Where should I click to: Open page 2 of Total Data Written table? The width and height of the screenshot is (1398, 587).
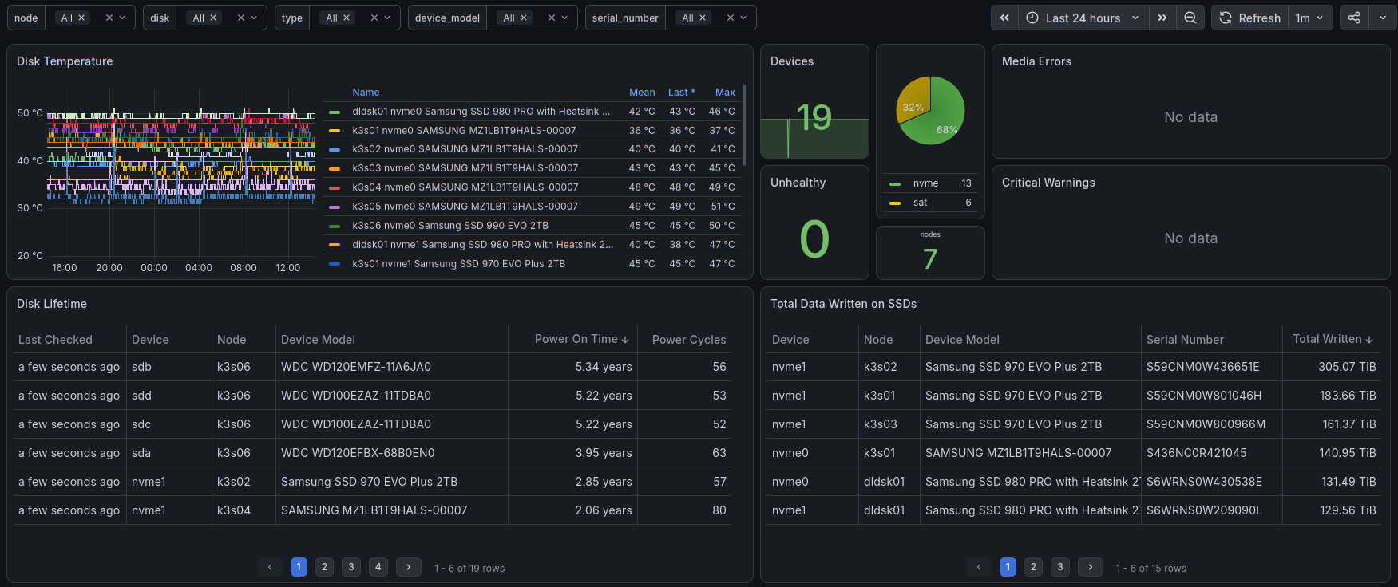(1033, 567)
